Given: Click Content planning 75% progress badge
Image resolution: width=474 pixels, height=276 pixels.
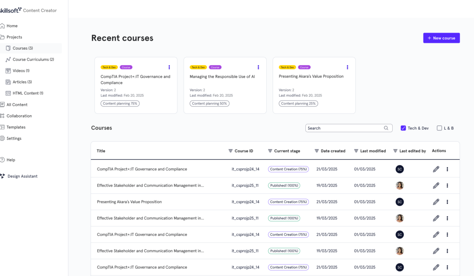Looking at the screenshot, I should click(121, 104).
